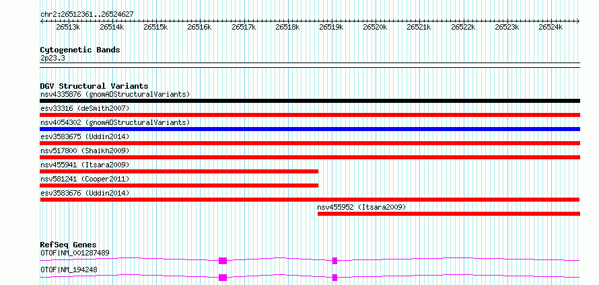The image size is (599, 285).
Task: Click the black nsv4335876 variant bar
Action: click(x=310, y=101)
